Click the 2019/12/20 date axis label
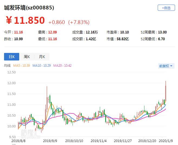 point(147,141)
